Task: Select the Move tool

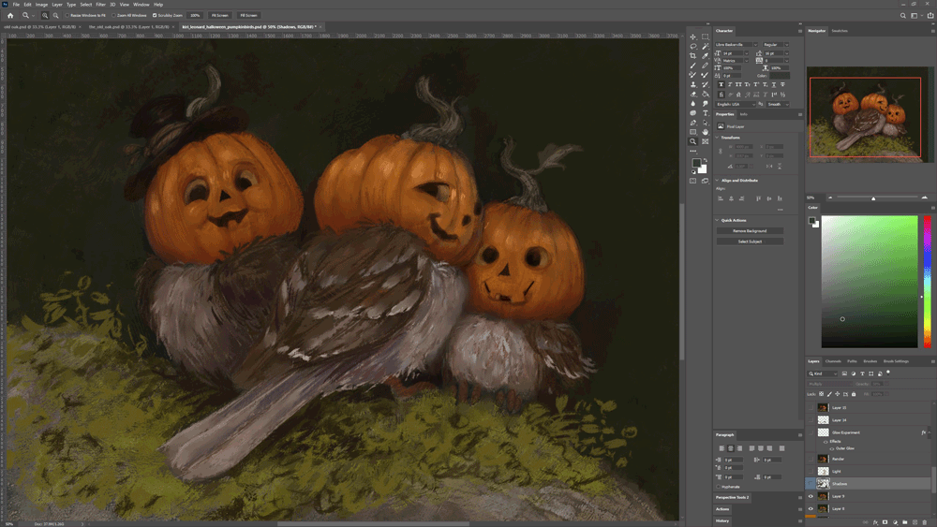Action: tap(693, 37)
